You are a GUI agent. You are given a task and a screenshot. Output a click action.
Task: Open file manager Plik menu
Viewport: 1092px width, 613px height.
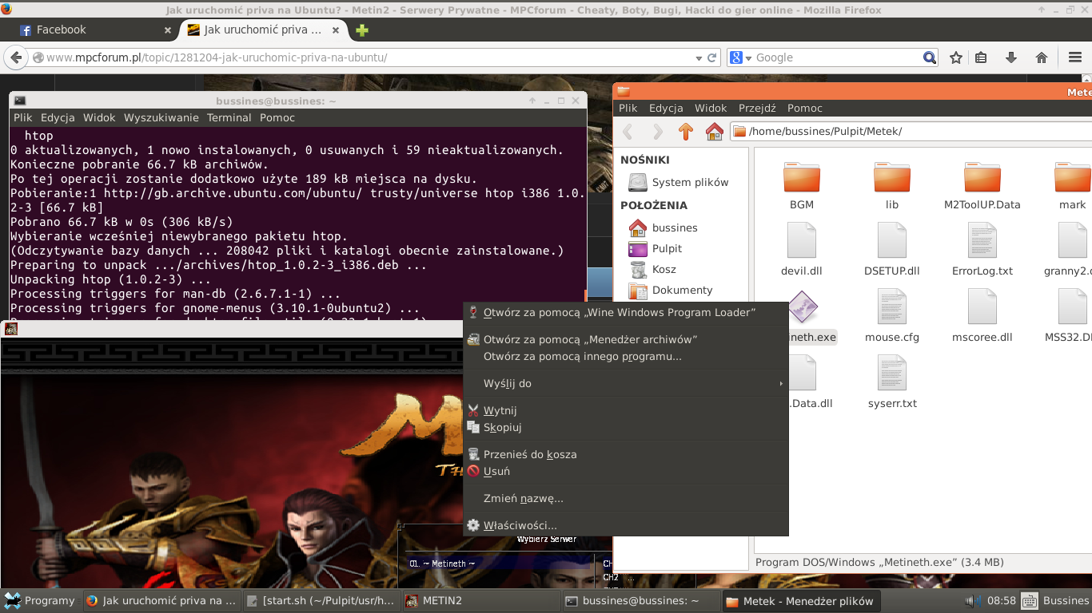[x=628, y=108]
